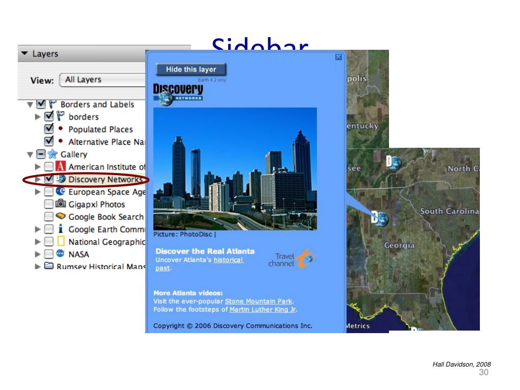This screenshot has height=390, width=520.
Task: Uncheck the Borders and Labels checkbox
Action: 41,104
